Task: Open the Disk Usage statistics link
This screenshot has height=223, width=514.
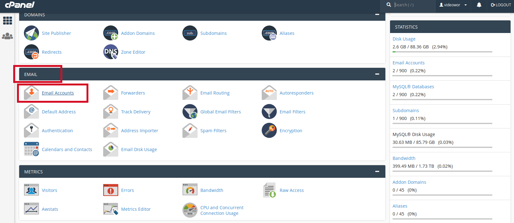Action: pos(404,39)
